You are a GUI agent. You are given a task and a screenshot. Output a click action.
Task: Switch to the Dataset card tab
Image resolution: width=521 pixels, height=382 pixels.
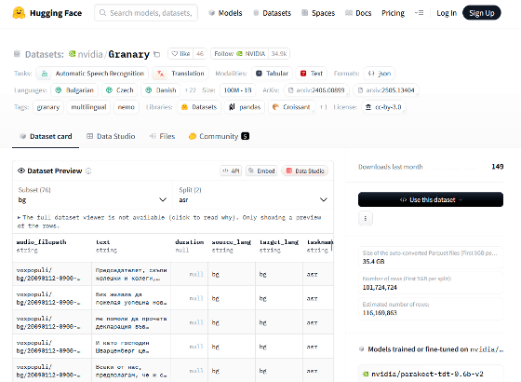[46, 136]
